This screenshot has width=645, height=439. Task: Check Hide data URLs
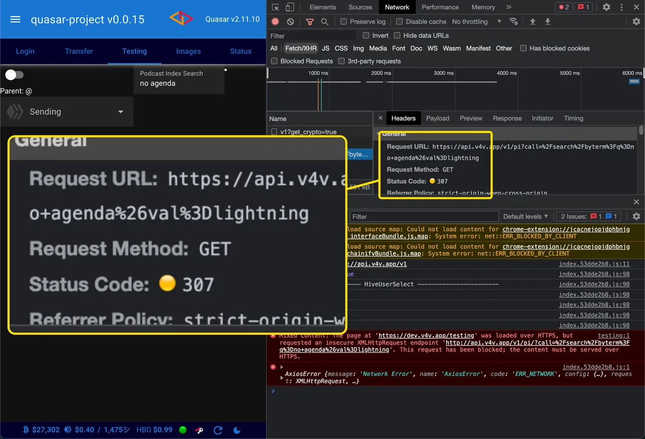click(x=397, y=36)
